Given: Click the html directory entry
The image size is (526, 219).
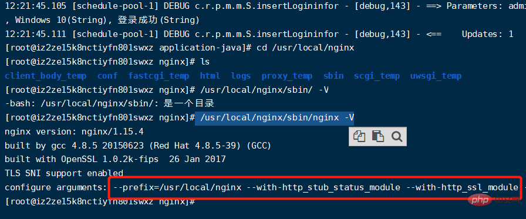Looking at the screenshot, I should point(210,76).
